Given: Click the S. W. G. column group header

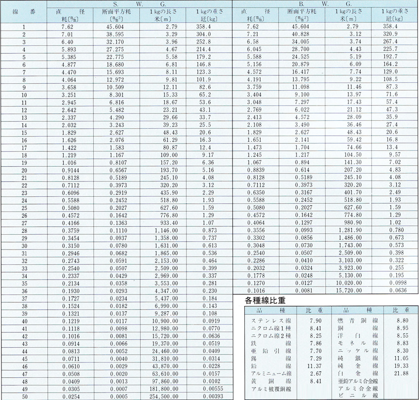Looking at the screenshot, I should [x=140, y=4].
